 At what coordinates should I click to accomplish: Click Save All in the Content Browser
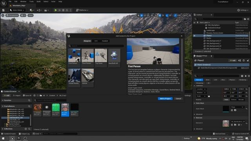pos(27,96)
